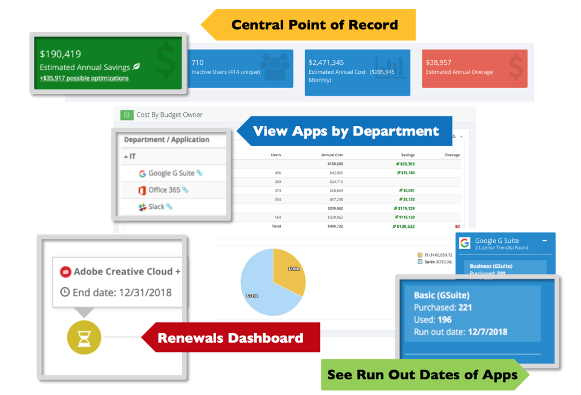Collapse the Google G Suite panel with minus control
Image resolution: width=581 pixels, height=395 pixels.
(x=545, y=241)
